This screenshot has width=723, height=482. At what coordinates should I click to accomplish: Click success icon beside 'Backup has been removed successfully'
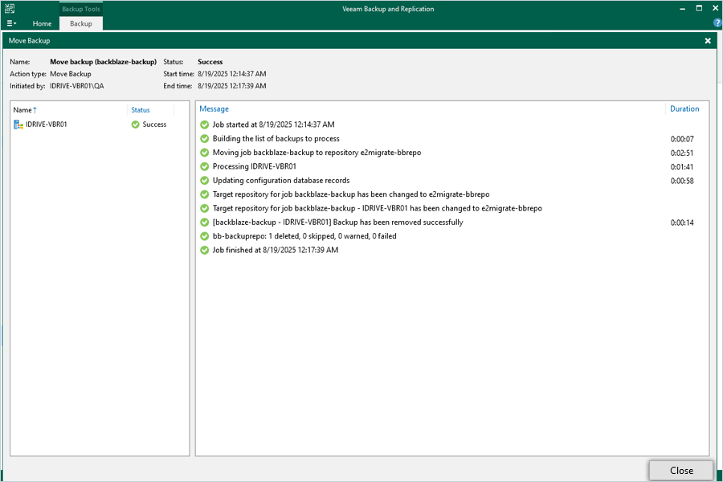(x=205, y=223)
